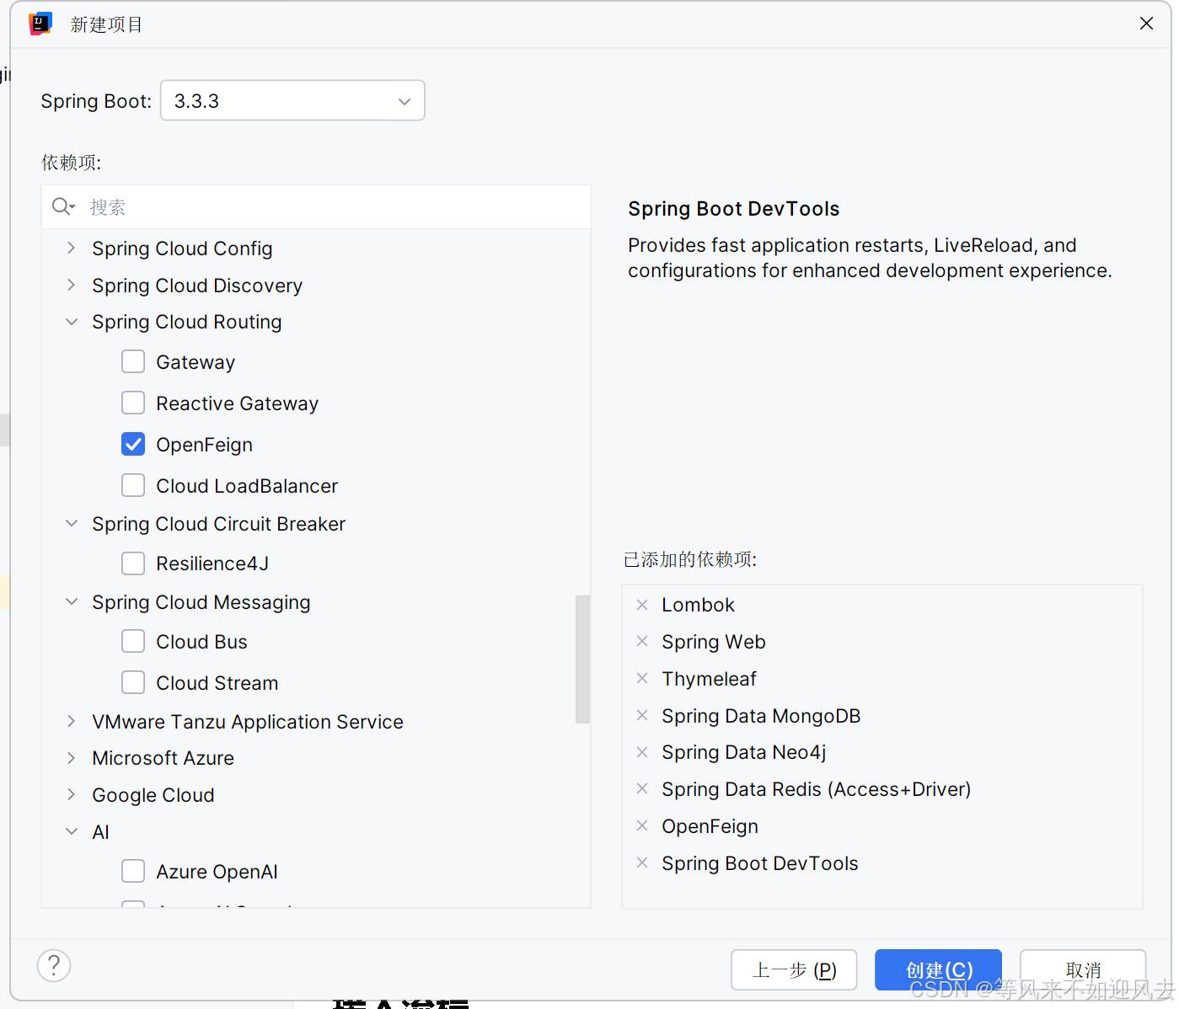The width and height of the screenshot is (1179, 1009).
Task: Select the Spring Cloud Circuit Breaker label
Action: [219, 524]
